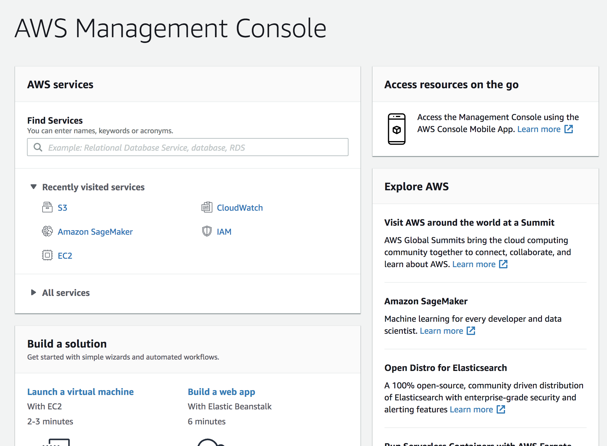Screen dimensions: 607x446
Task: Go to Amazon SageMaker from recent services
Action: tap(95, 232)
